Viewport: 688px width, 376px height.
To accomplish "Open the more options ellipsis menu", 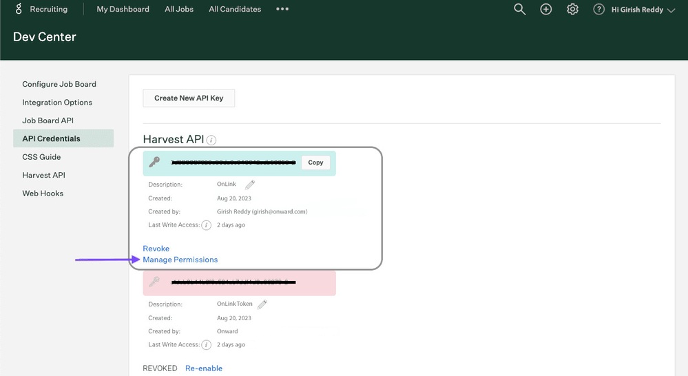I will point(282,9).
